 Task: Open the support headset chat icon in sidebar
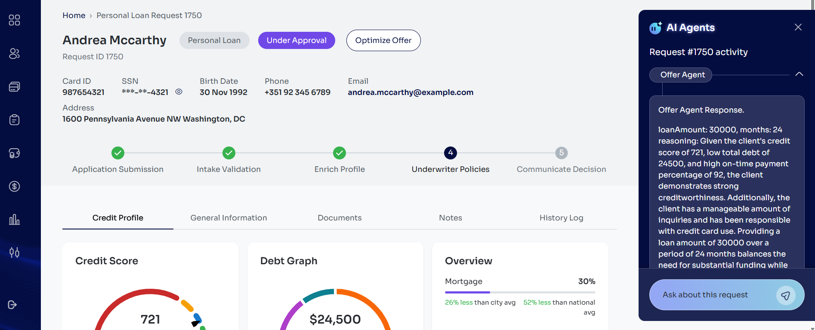pos(14,153)
